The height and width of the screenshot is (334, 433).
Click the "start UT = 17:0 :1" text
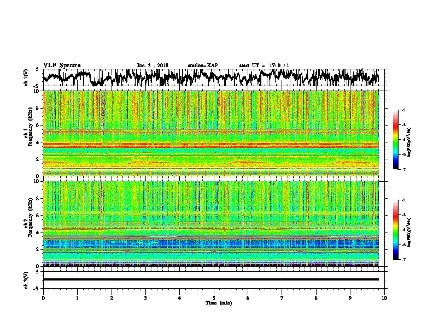[x=264, y=65]
